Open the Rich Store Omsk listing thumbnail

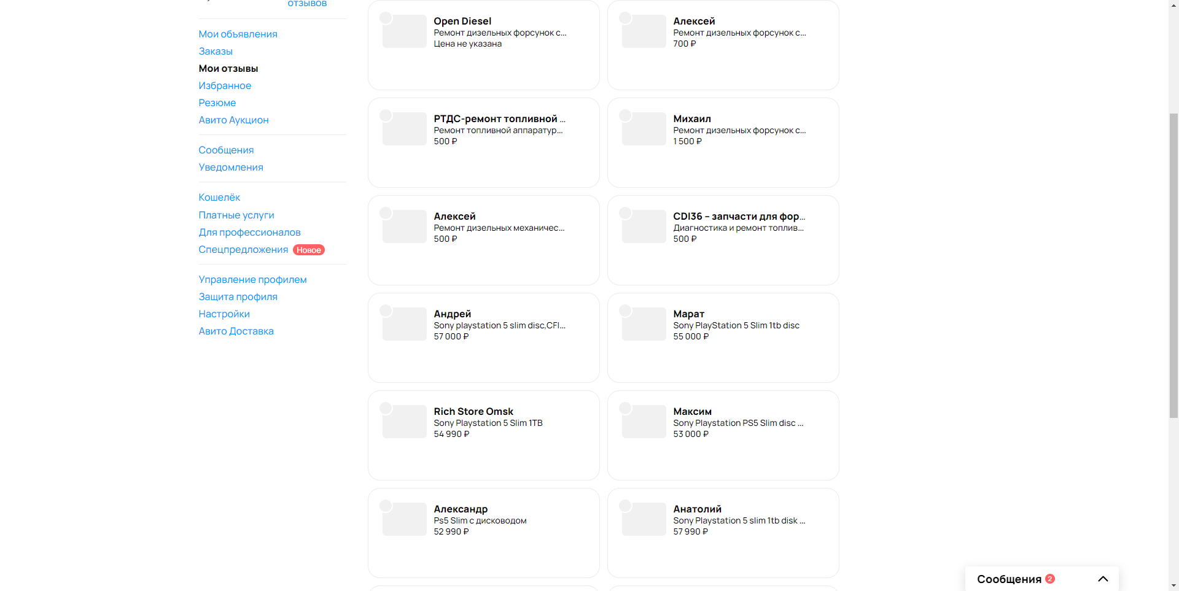coord(404,422)
